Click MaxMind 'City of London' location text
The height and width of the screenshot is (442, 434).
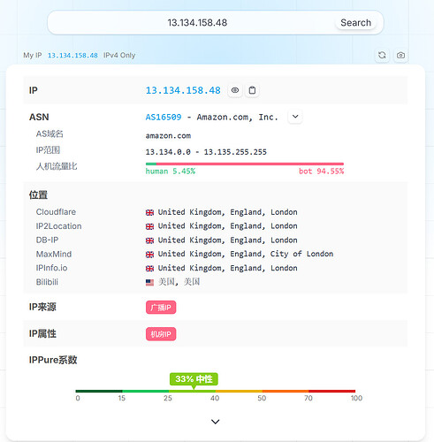301,254
